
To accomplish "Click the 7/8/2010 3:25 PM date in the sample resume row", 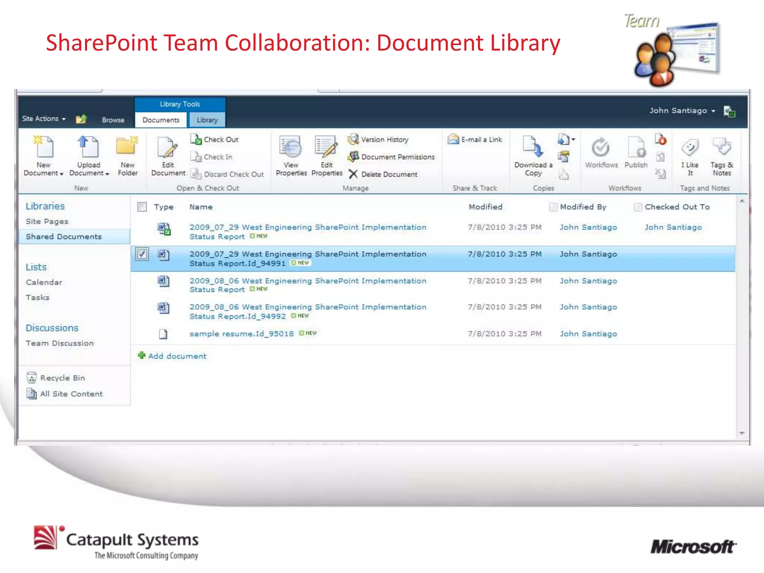I will click(x=504, y=334).
